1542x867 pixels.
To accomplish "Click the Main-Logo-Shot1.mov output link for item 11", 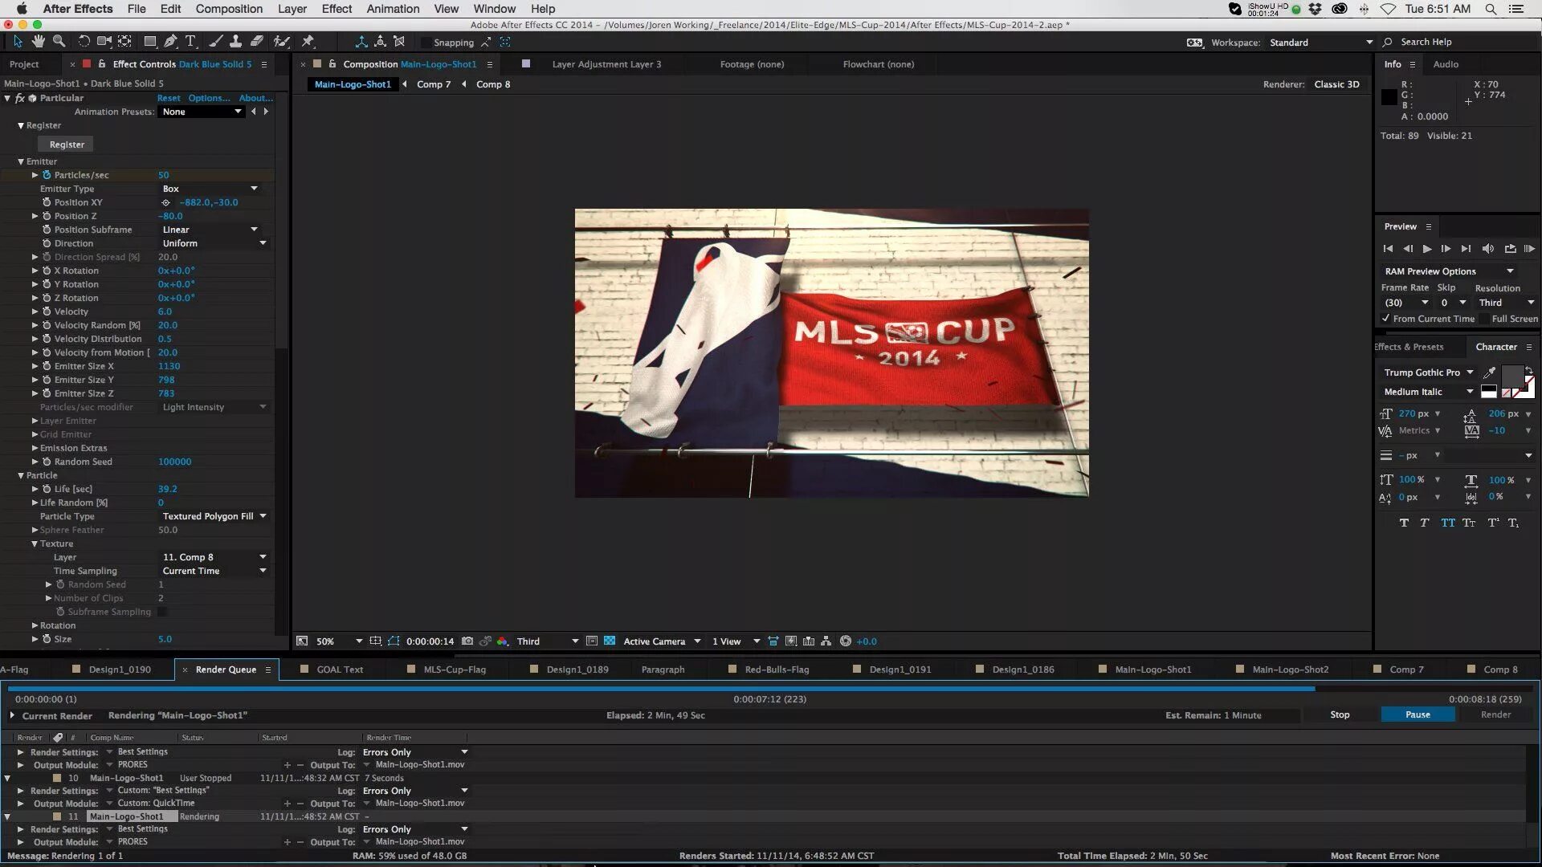I will pos(420,842).
